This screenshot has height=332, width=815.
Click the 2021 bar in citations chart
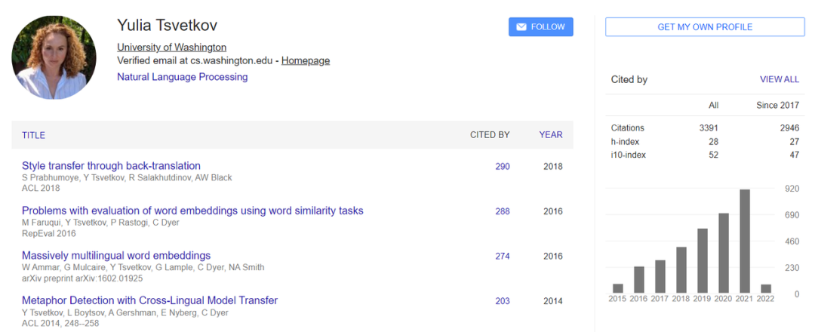745,241
